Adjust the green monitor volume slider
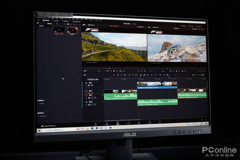Screen dimensions: 240x160 (x=198, y=75)
